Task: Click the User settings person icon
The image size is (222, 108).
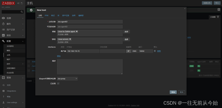Action: 4,102
